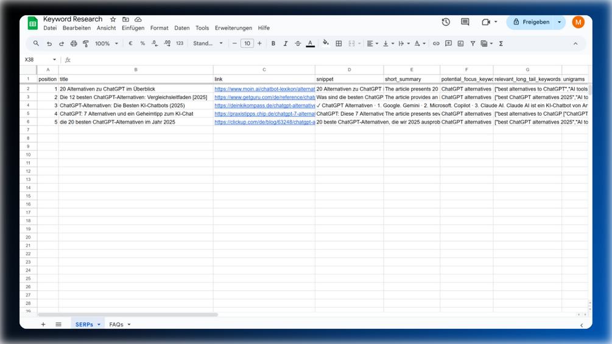Decrease decimal places
612x344 pixels.
click(155, 44)
